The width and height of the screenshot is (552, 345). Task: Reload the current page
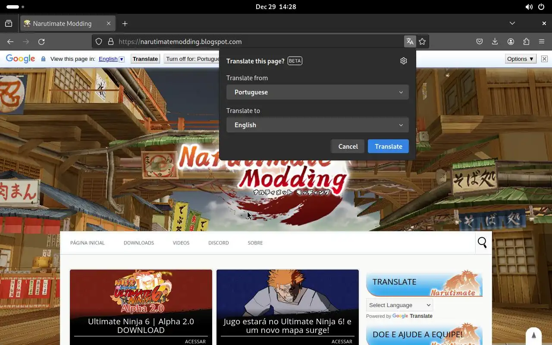point(41,42)
